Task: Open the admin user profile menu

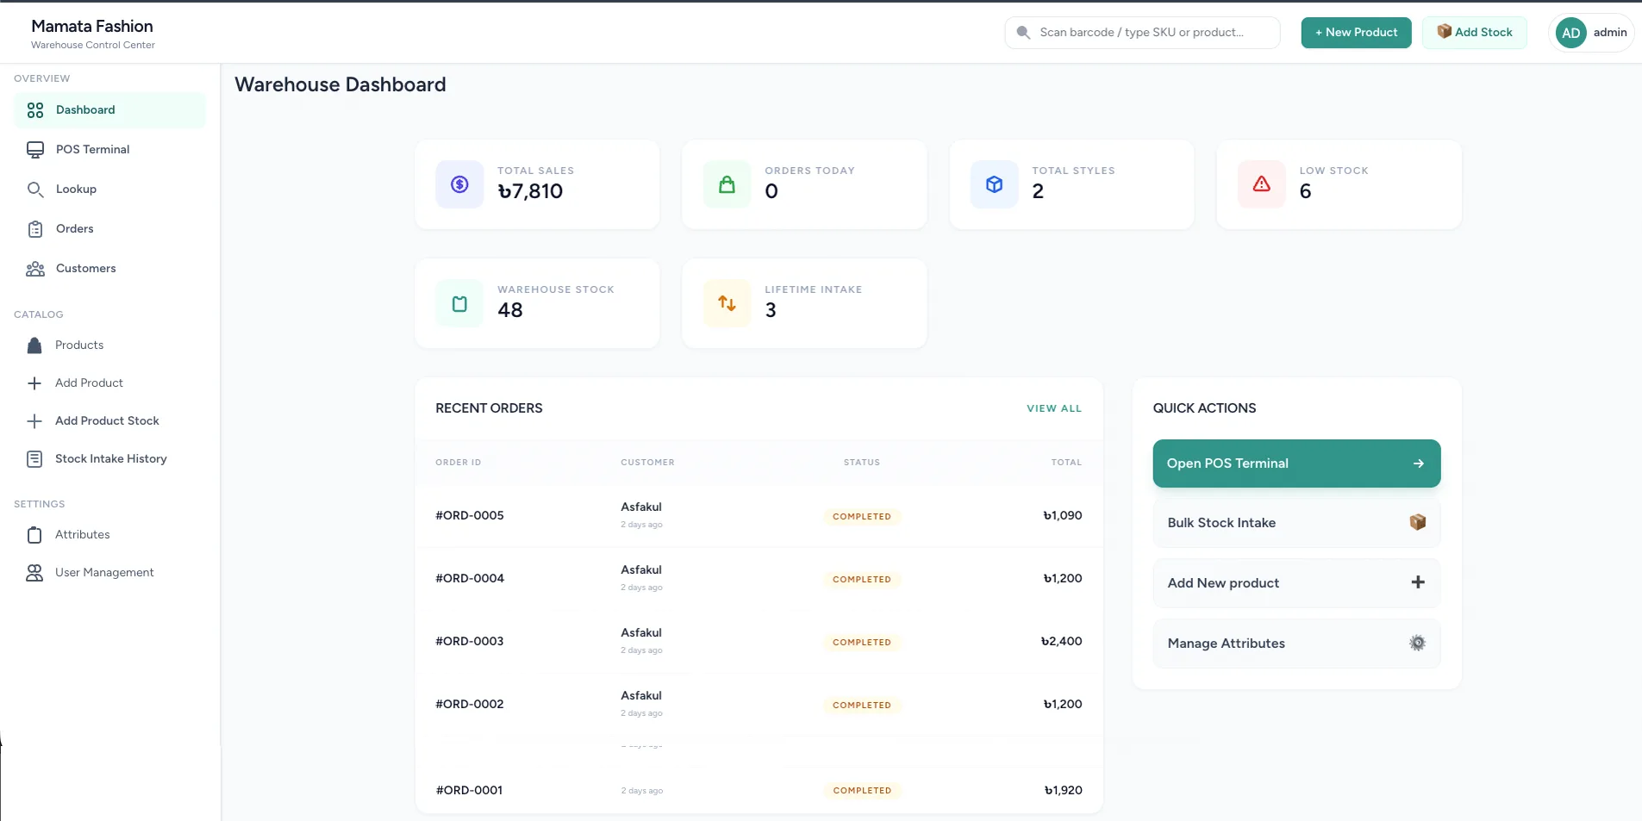Action: 1591,33
